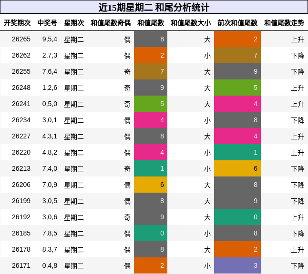Select draw number 26265
The height and width of the screenshot is (274, 308).
tap(21, 39)
